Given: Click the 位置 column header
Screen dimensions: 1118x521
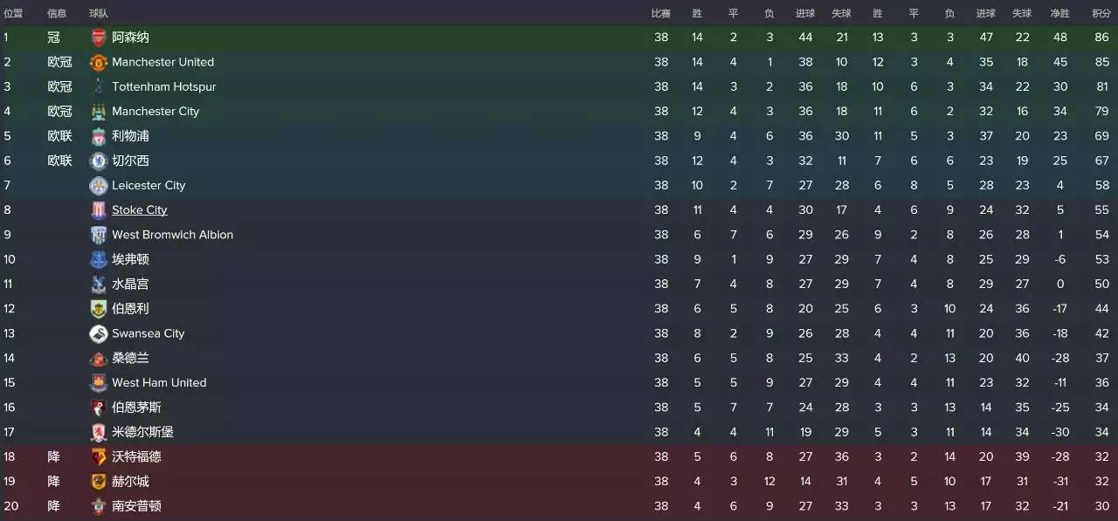Looking at the screenshot, I should pyautogui.click(x=13, y=13).
